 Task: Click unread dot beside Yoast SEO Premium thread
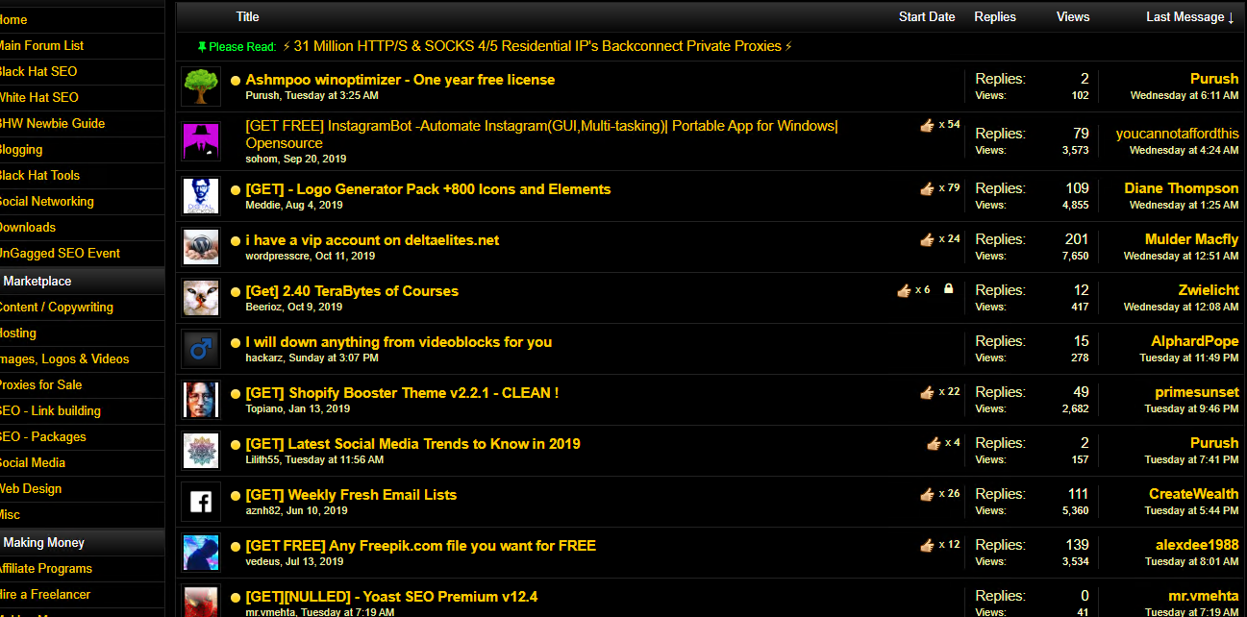click(236, 598)
